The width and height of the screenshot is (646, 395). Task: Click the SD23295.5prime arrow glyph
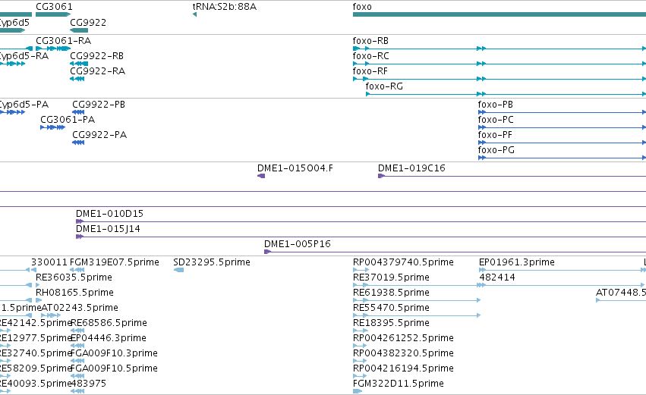click(x=179, y=271)
